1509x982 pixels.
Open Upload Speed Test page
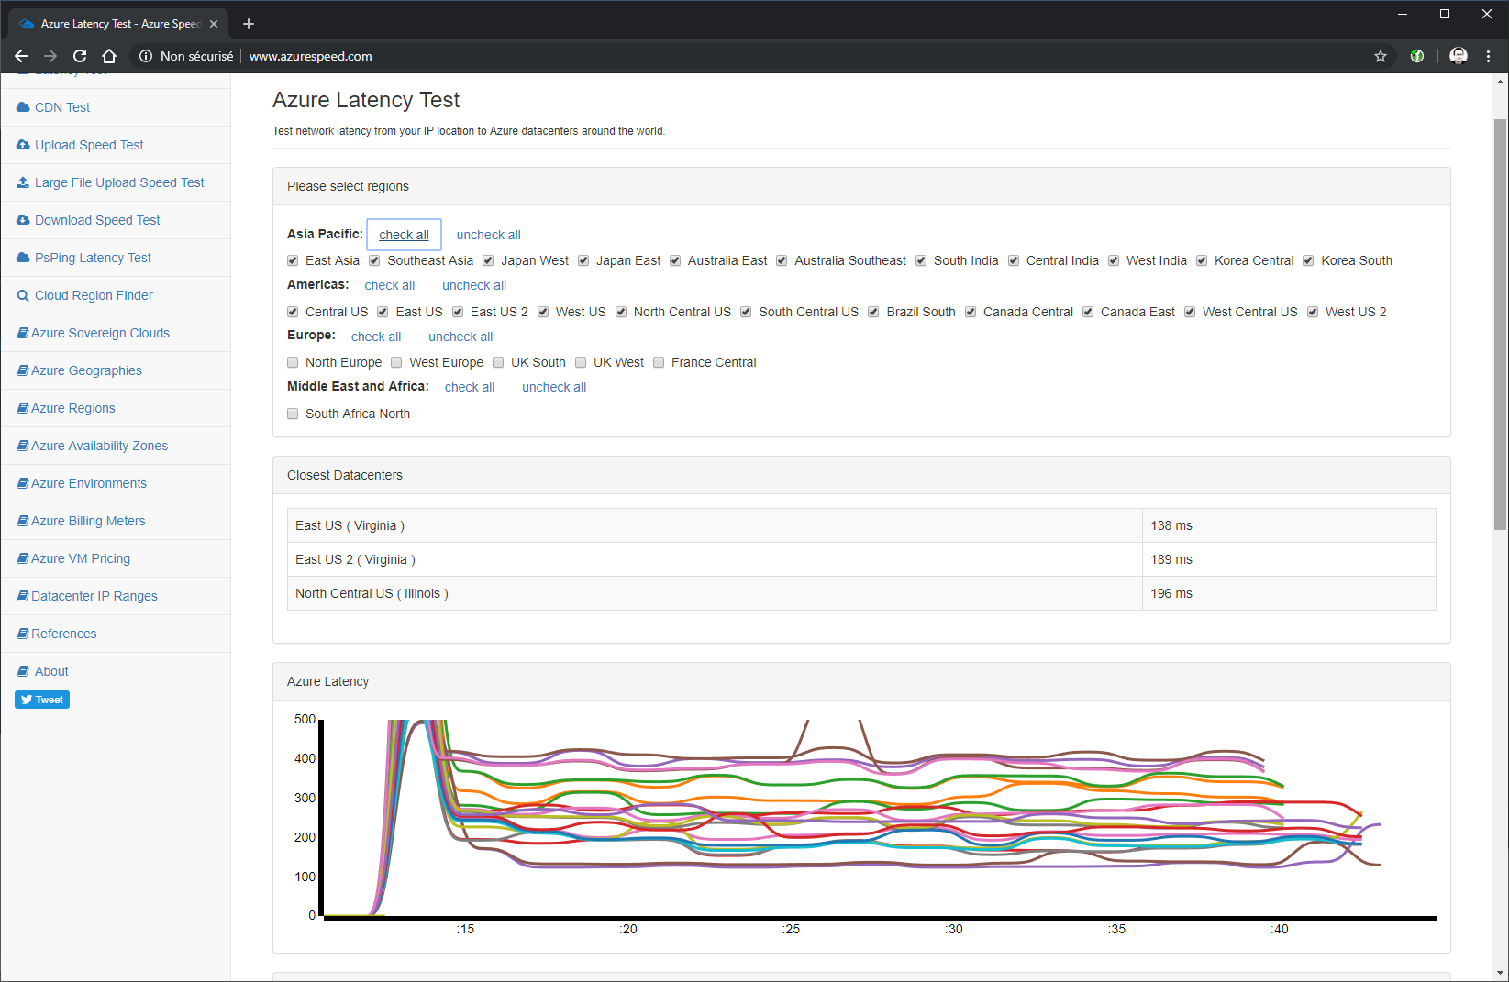click(x=89, y=145)
